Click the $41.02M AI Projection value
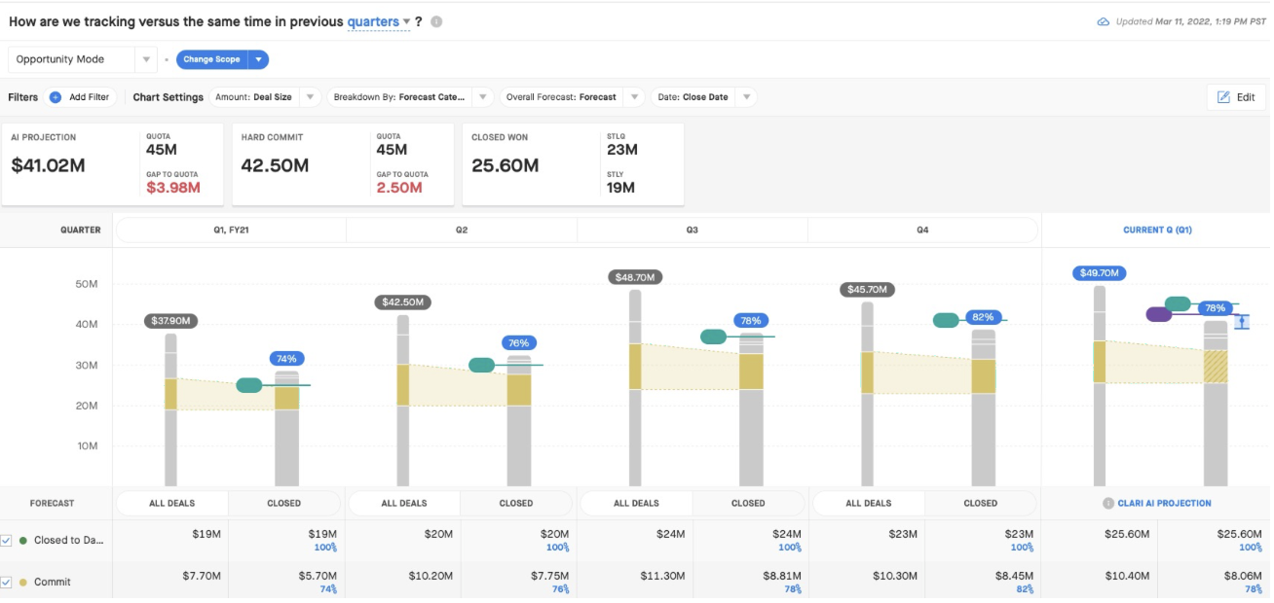Image resolution: width=1274 pixels, height=603 pixels. click(48, 165)
